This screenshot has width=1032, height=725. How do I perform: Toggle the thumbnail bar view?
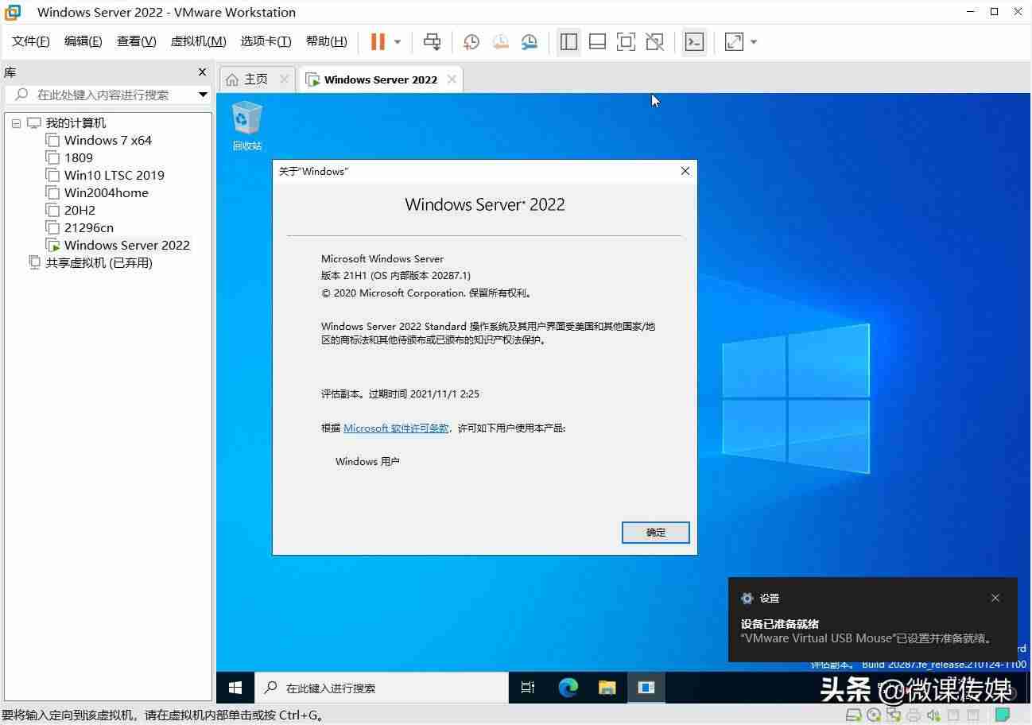(x=597, y=41)
